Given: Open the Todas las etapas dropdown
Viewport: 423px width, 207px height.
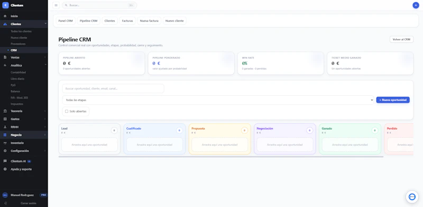Looking at the screenshot, I should 218,100.
